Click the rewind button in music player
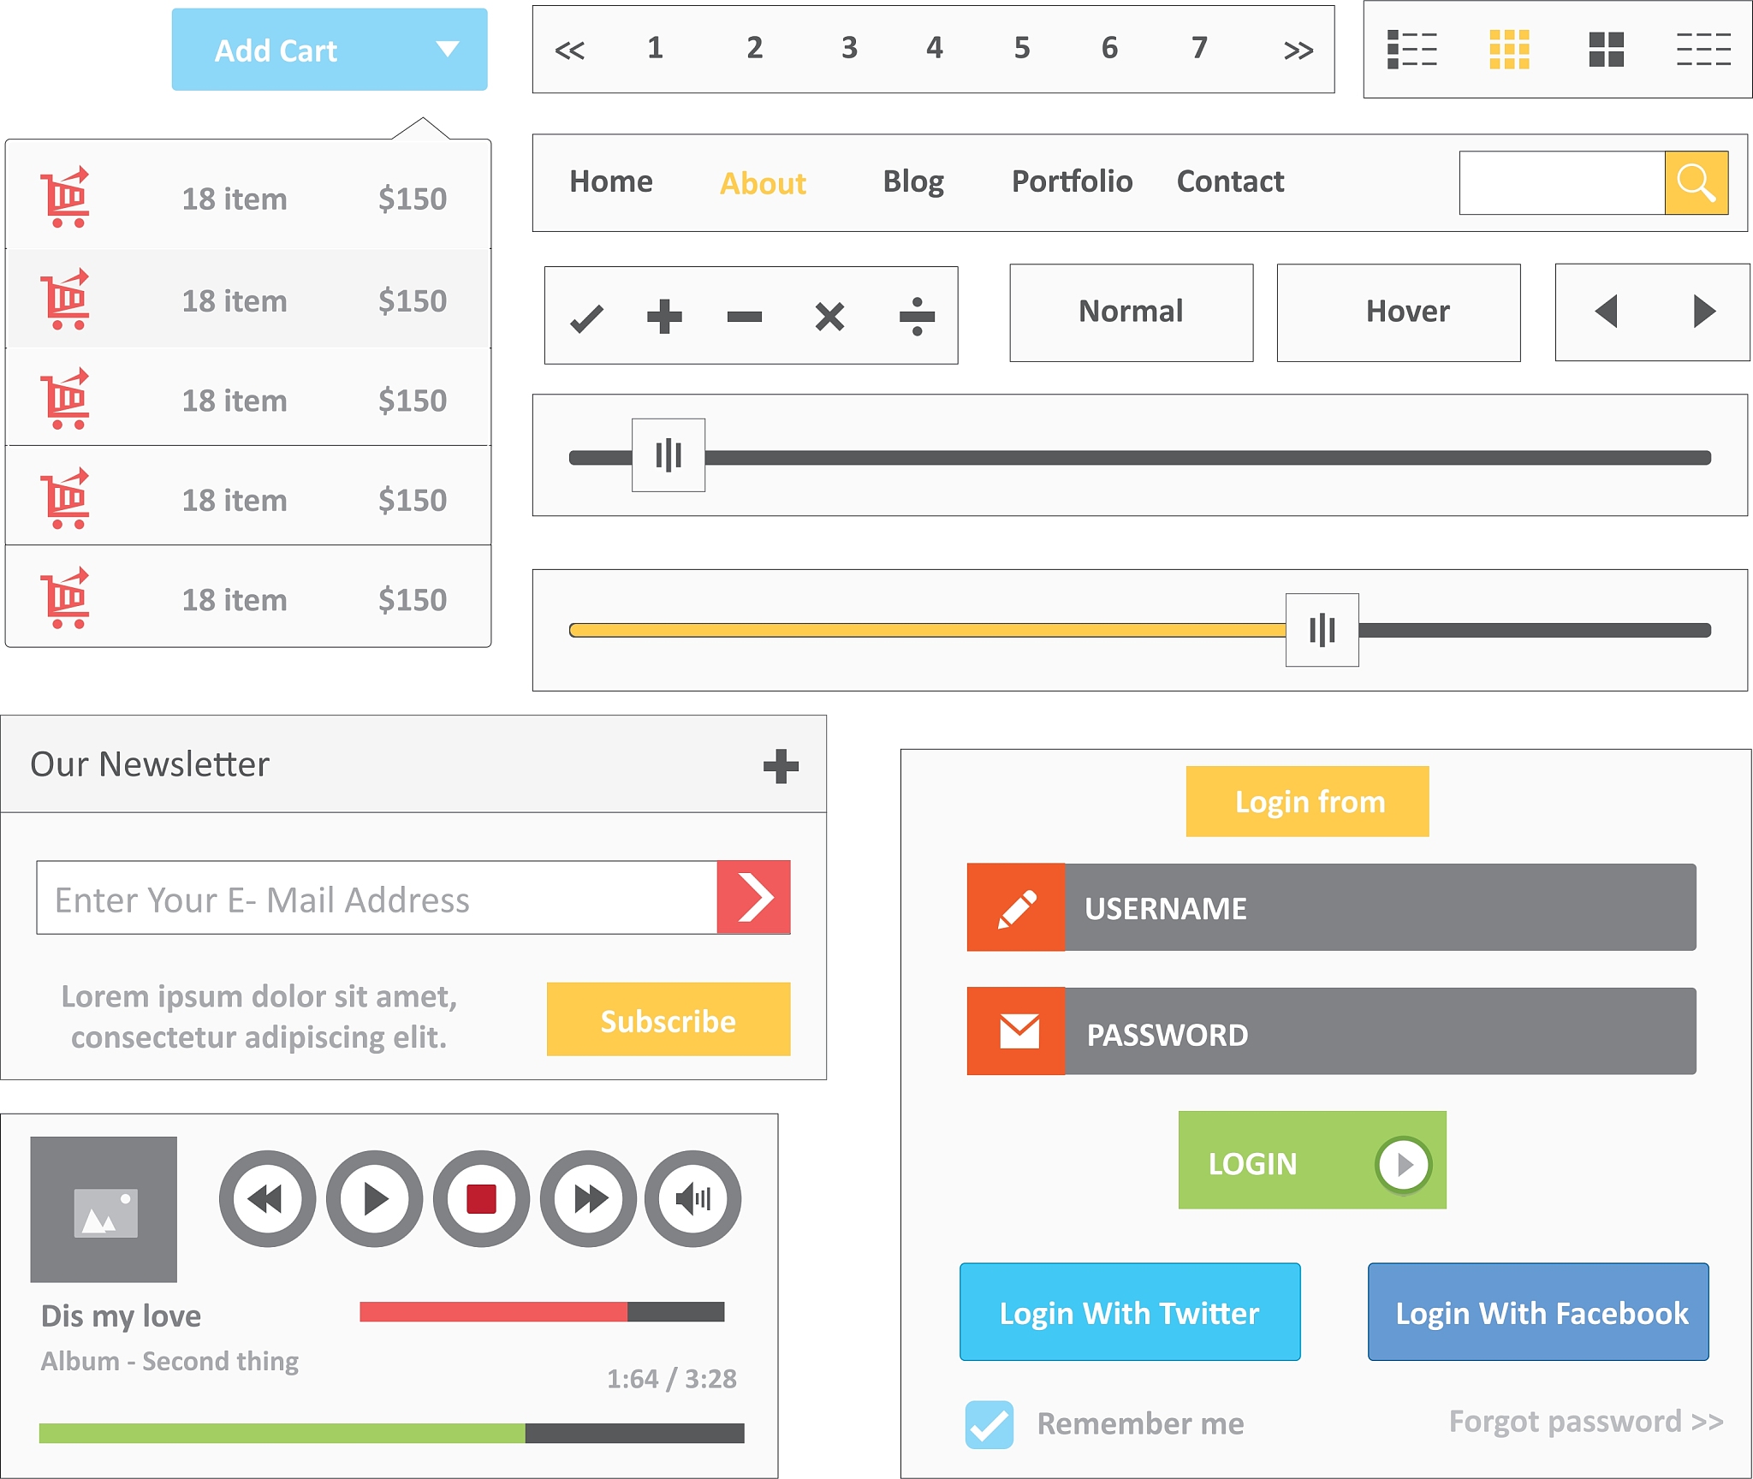The width and height of the screenshot is (1753, 1479). point(267,1198)
